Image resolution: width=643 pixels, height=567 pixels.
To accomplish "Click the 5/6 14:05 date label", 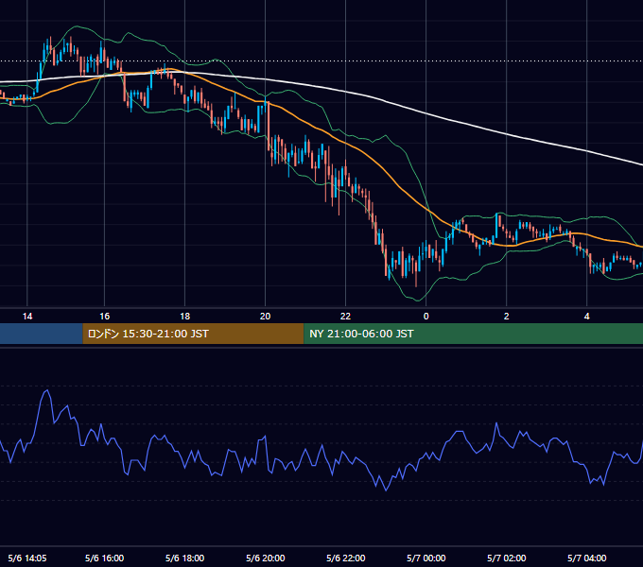I will pyautogui.click(x=27, y=558).
